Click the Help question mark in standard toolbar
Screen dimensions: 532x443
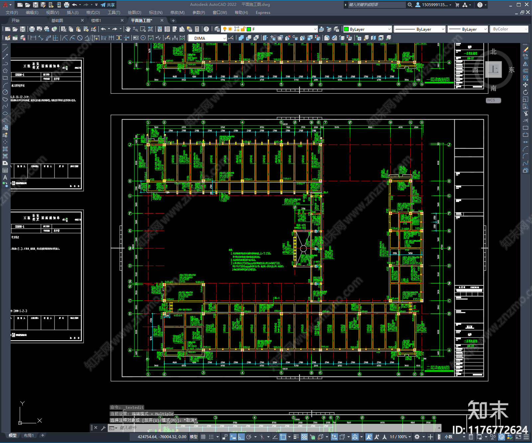point(206,29)
